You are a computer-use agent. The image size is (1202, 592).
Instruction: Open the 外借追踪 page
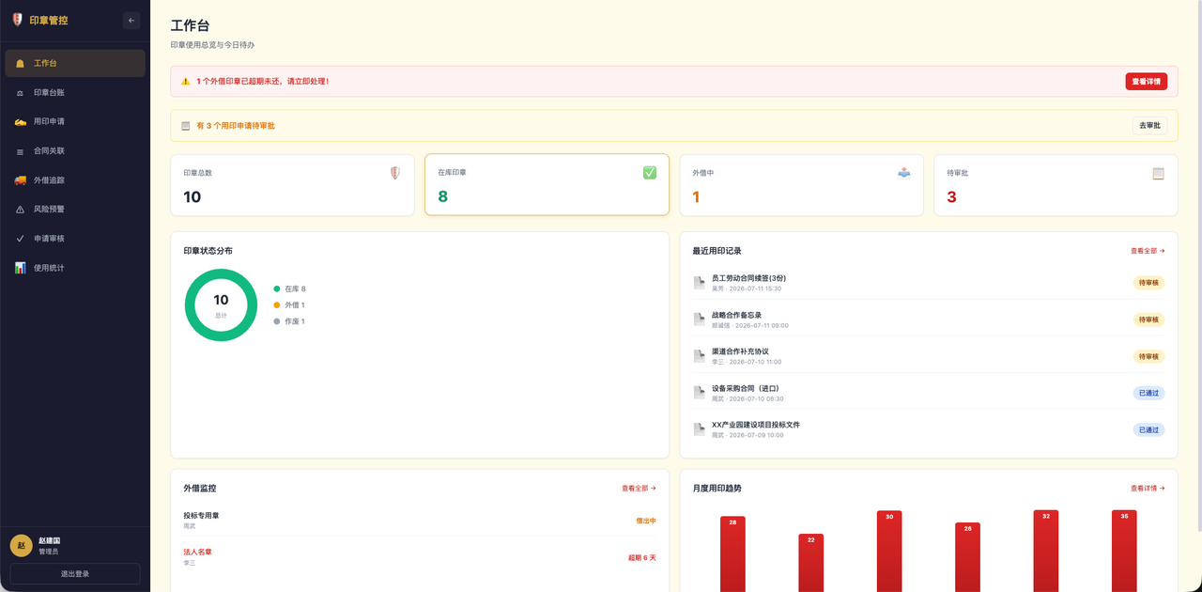click(x=75, y=179)
